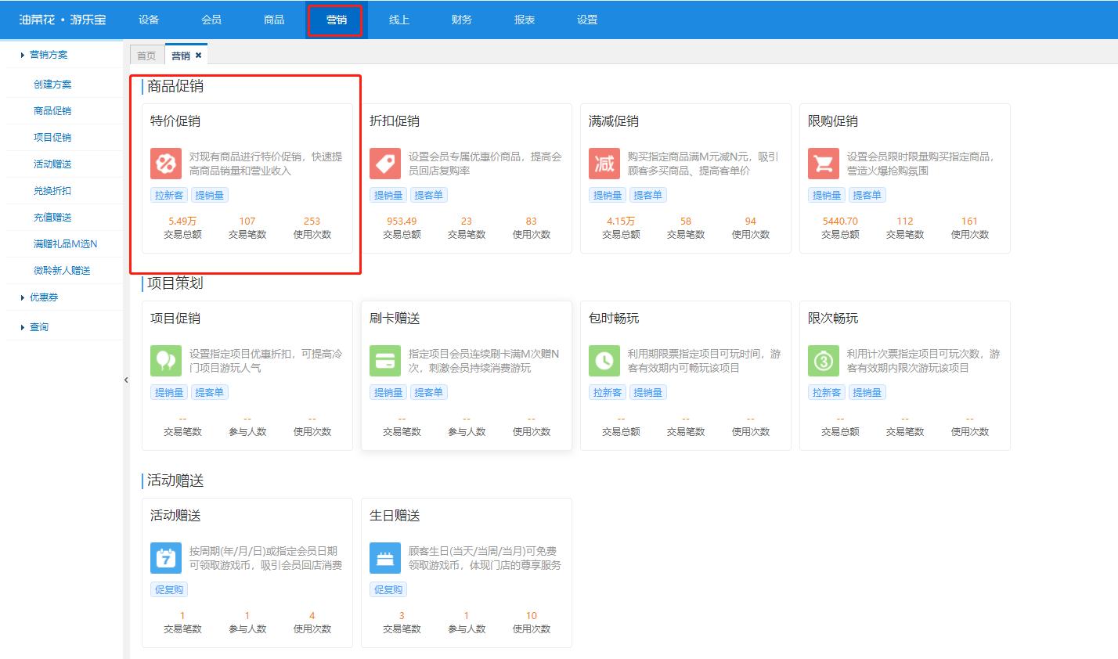Open the 设备 top menu
This screenshot has width=1118, height=659.
tap(149, 20)
